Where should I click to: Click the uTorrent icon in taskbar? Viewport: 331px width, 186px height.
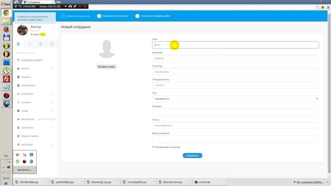coord(6,71)
